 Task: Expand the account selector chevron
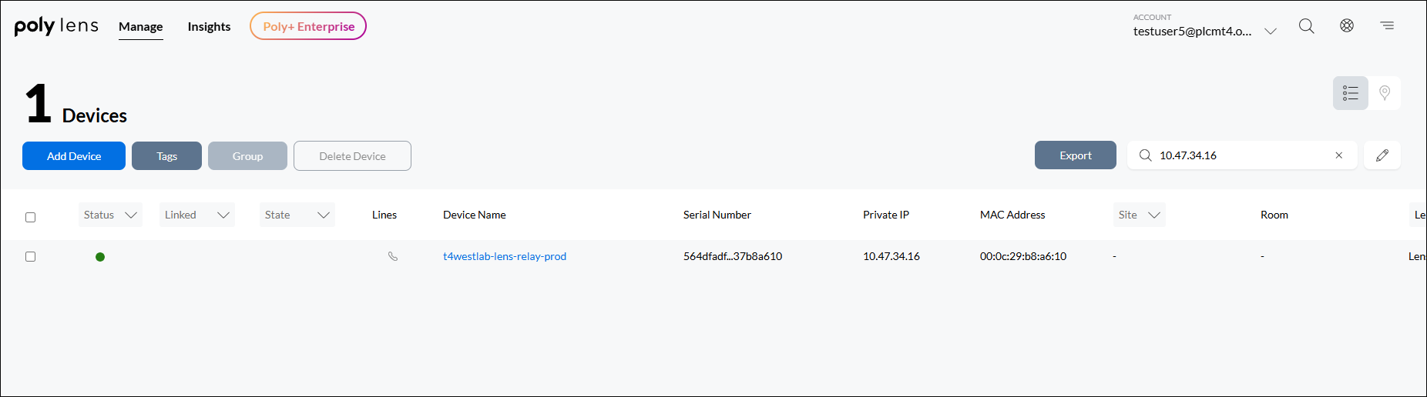tap(1271, 32)
